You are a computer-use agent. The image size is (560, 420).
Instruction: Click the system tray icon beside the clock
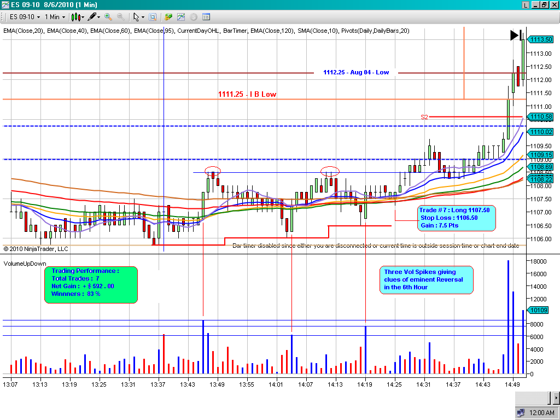point(521,413)
